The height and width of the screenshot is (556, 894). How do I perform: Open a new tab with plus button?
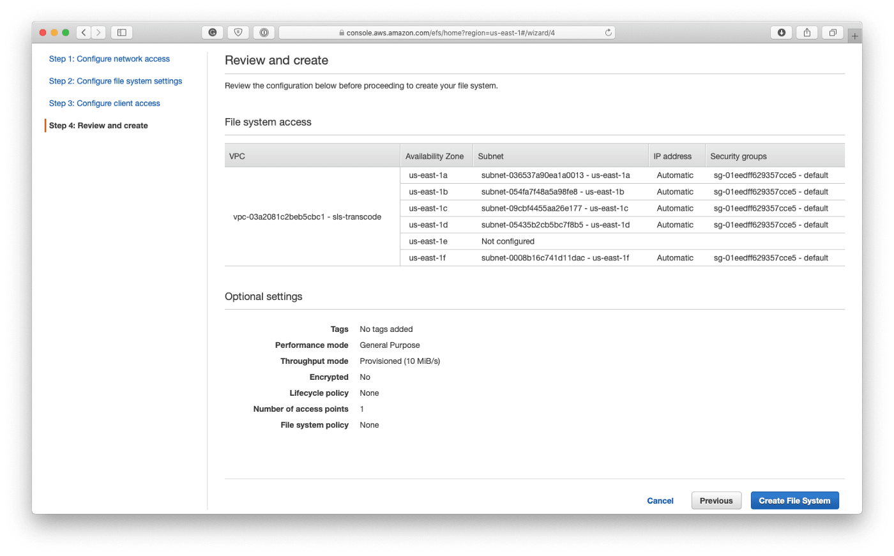(x=854, y=36)
